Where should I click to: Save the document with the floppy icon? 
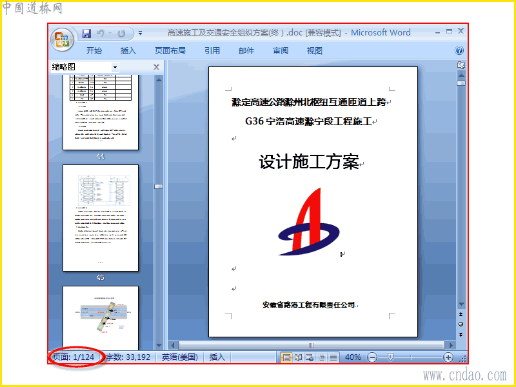[86, 34]
